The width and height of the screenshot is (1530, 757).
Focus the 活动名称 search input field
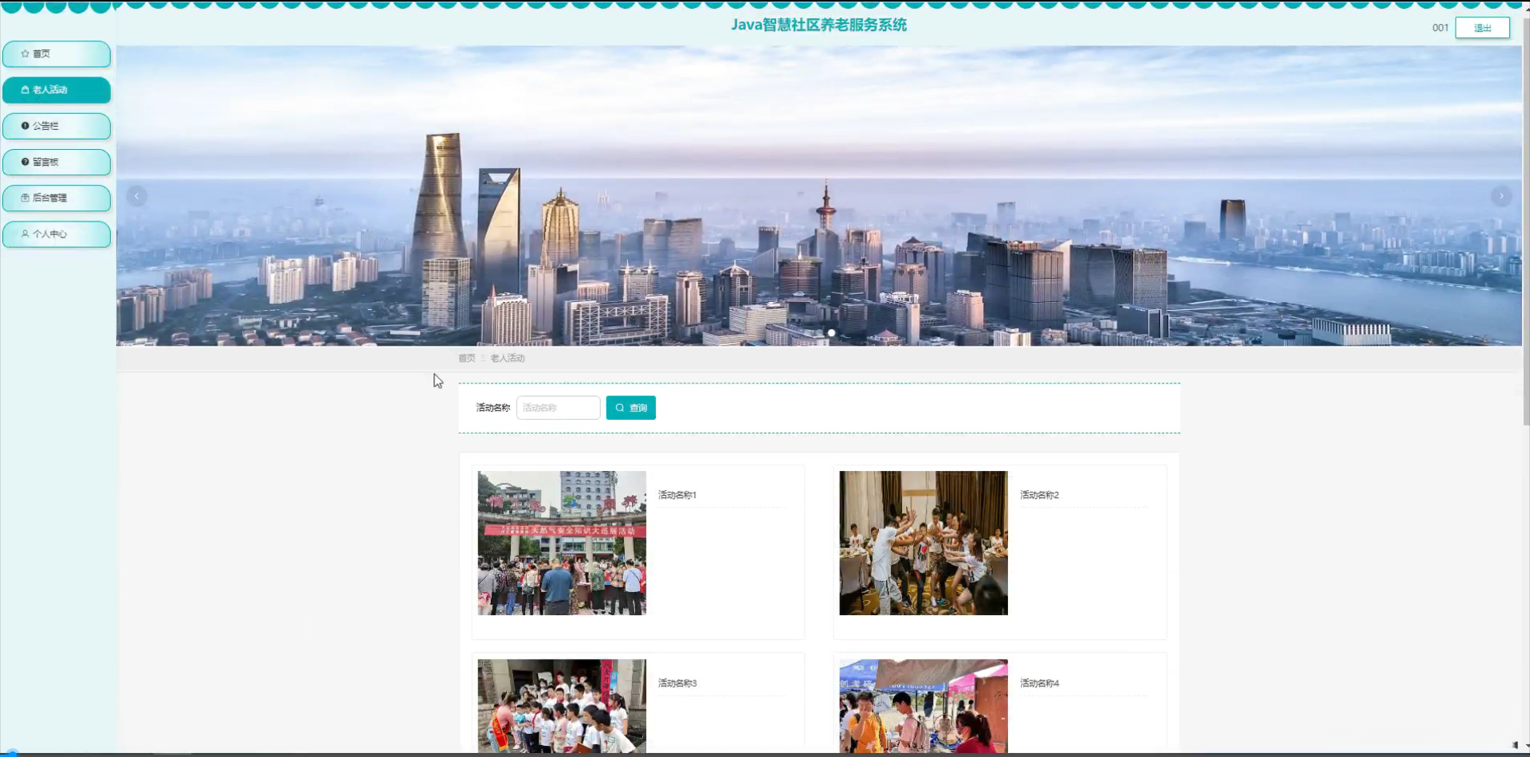click(x=559, y=408)
